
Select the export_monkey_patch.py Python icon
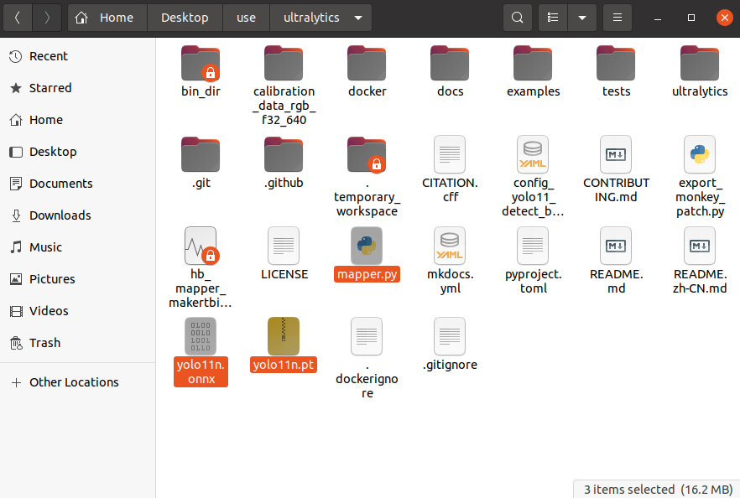coord(700,153)
